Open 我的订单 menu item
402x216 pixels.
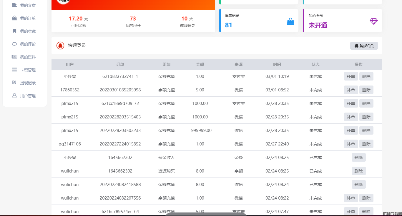28,18
